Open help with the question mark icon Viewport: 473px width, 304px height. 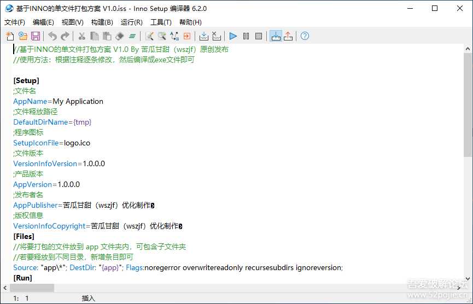click(x=305, y=36)
